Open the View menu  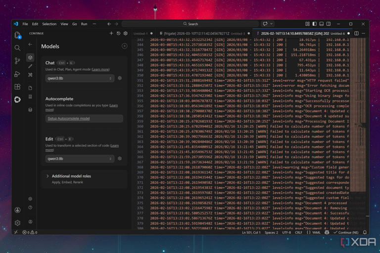pos(64,24)
